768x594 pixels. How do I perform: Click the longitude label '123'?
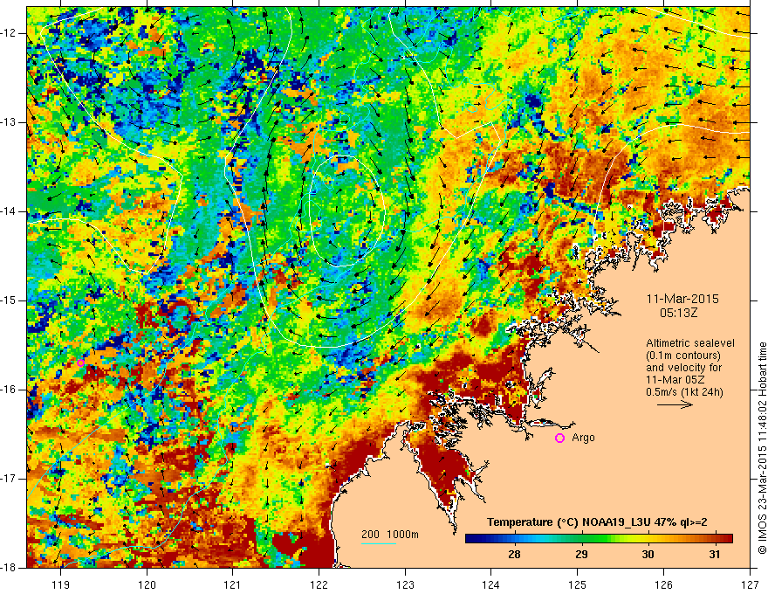405,584
